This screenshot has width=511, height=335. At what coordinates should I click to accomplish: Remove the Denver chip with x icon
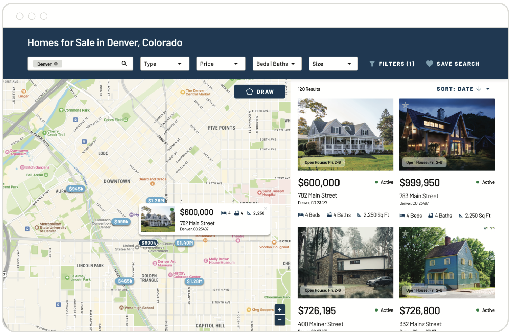point(56,64)
